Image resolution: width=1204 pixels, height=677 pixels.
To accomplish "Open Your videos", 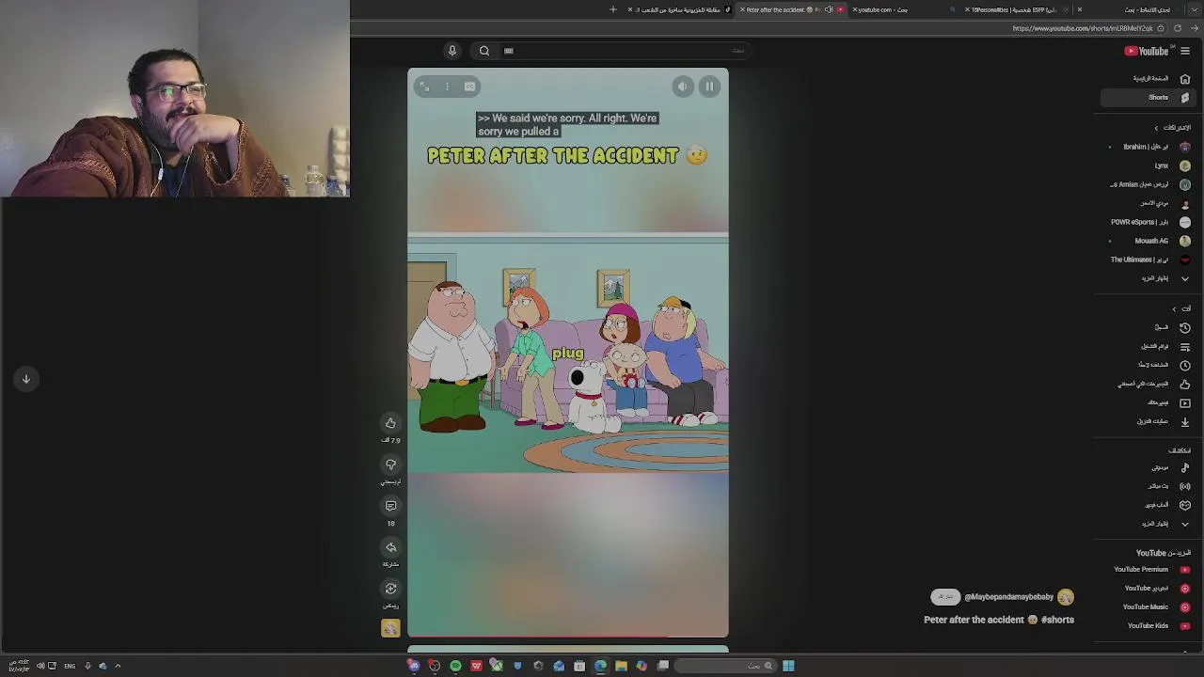I will (x=1149, y=402).
